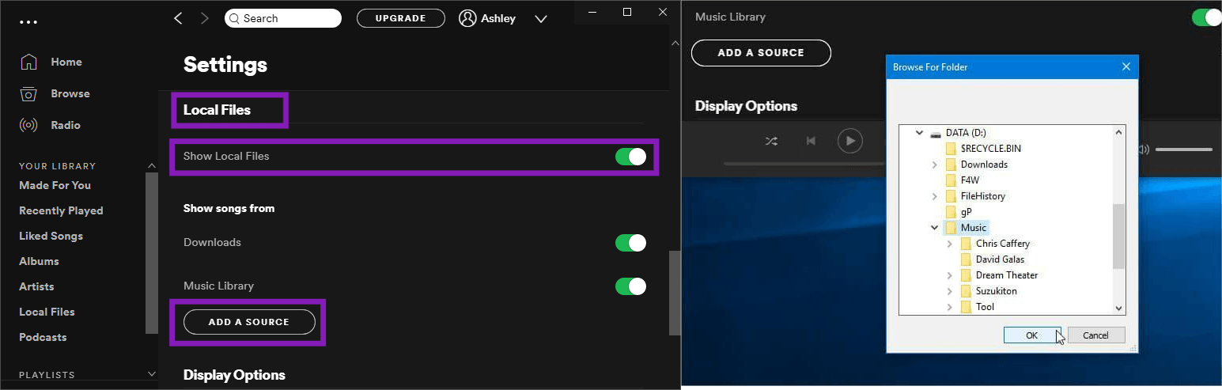Open Albums in library
Image resolution: width=1222 pixels, height=390 pixels.
coord(39,261)
